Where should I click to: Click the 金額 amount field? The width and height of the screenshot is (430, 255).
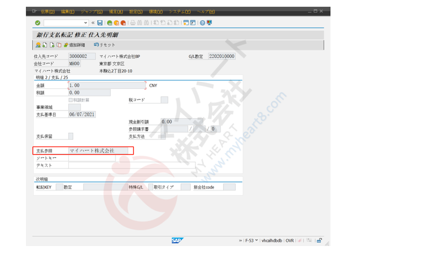tap(107, 85)
